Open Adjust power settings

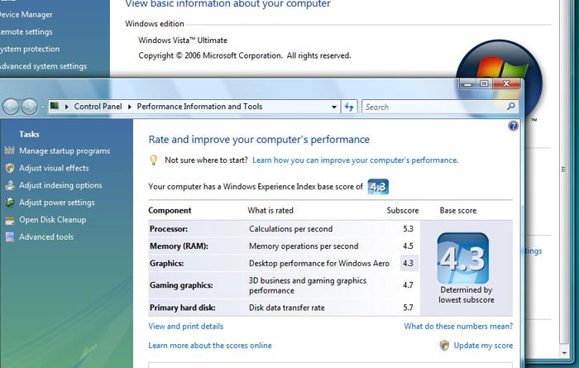point(57,203)
